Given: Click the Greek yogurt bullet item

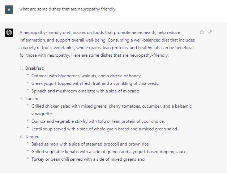Looking at the screenshot, I should click(x=90, y=83).
